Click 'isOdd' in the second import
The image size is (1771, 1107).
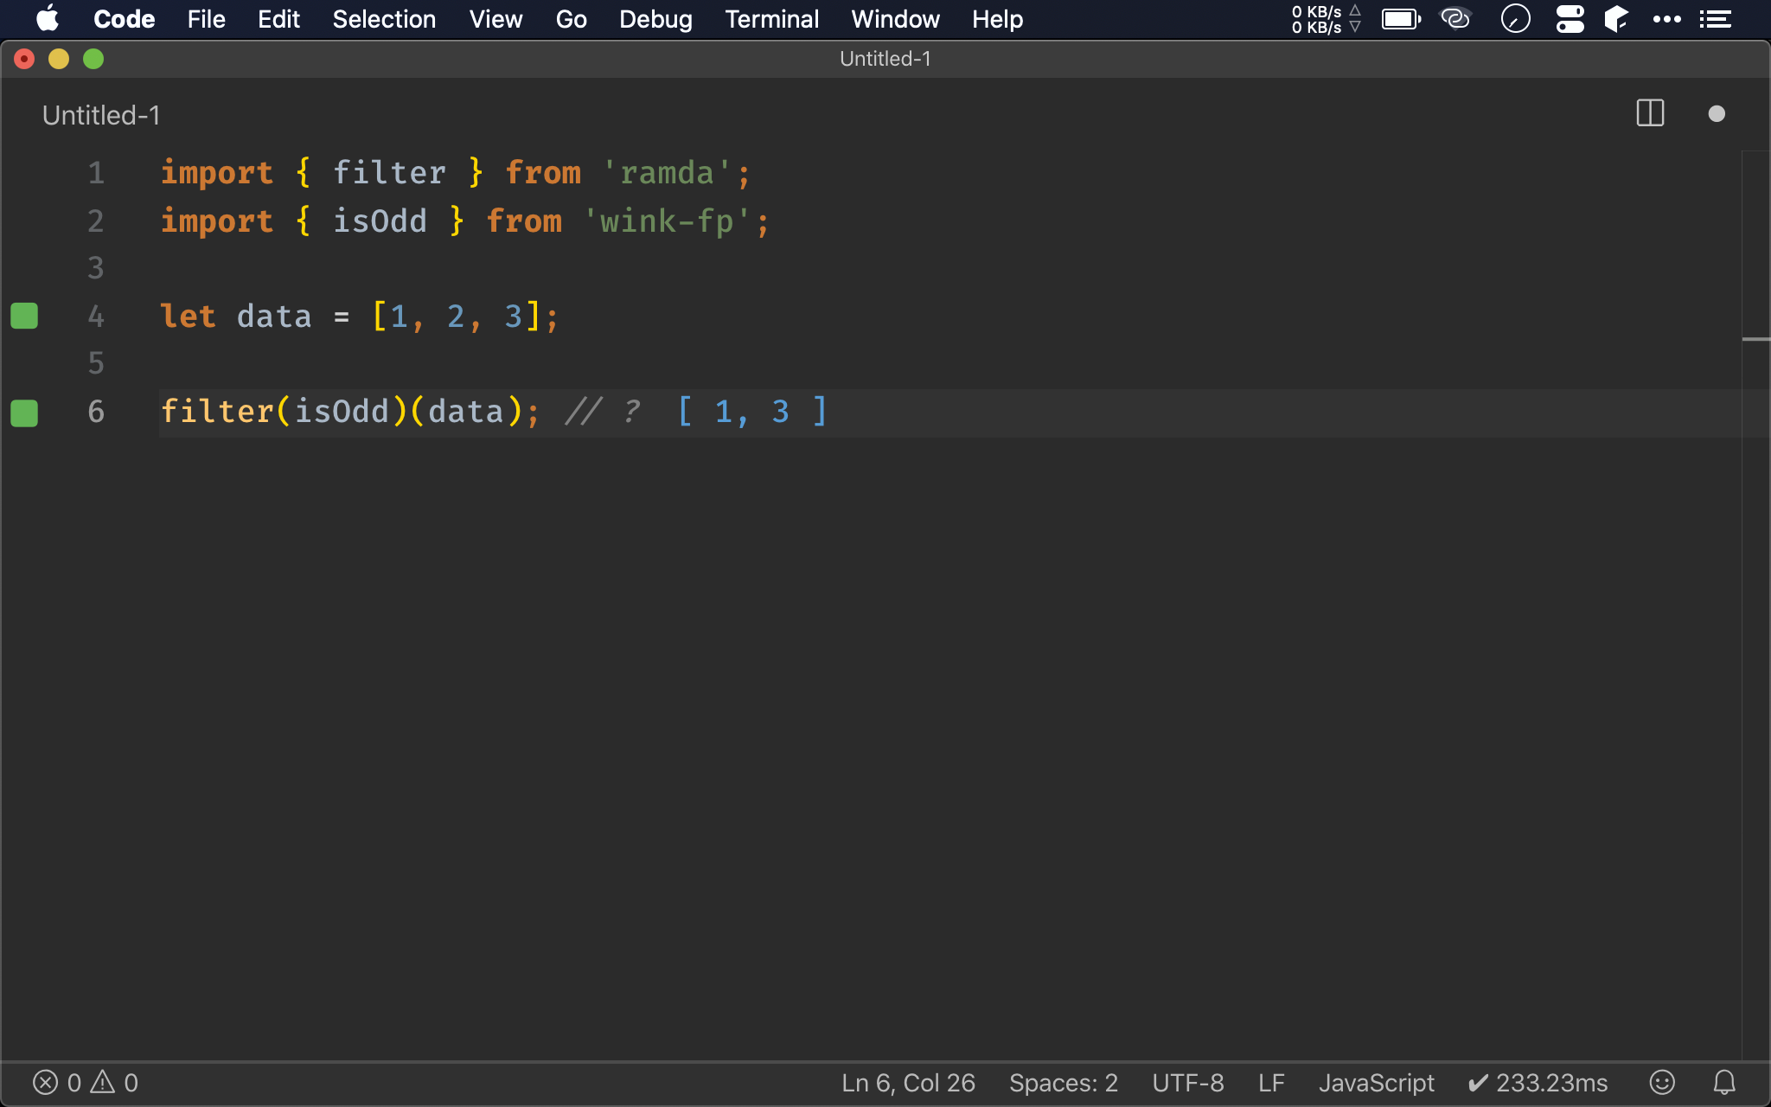380,221
